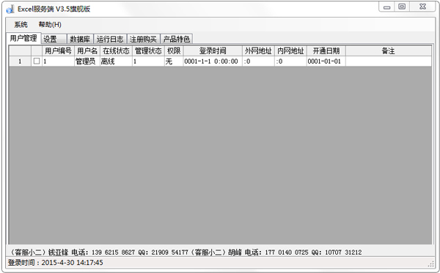Go to the 注册购买 tab

(144, 39)
